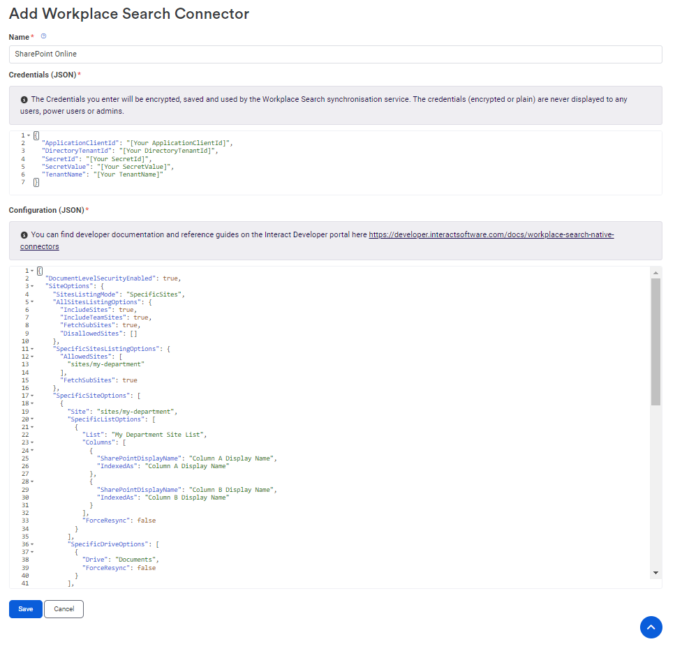The height and width of the screenshot is (651, 682).
Task: Click the FetchSubSites value on line 15
Action: point(130,380)
